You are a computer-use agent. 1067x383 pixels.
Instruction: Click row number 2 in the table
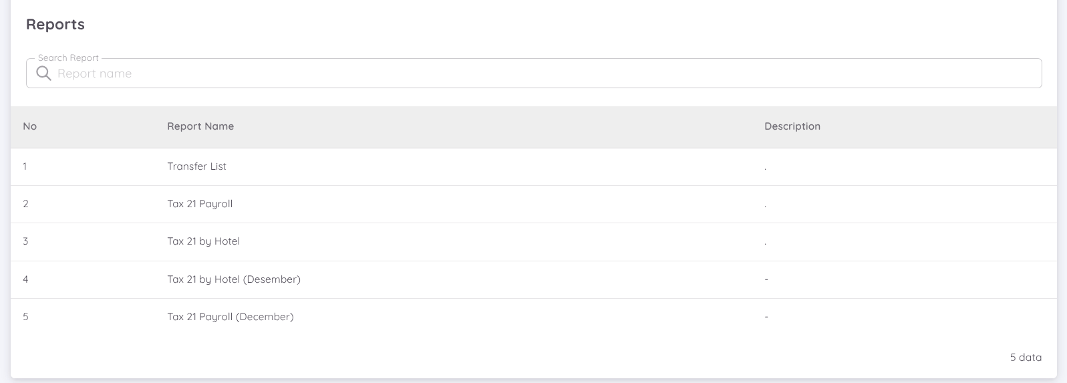25,204
